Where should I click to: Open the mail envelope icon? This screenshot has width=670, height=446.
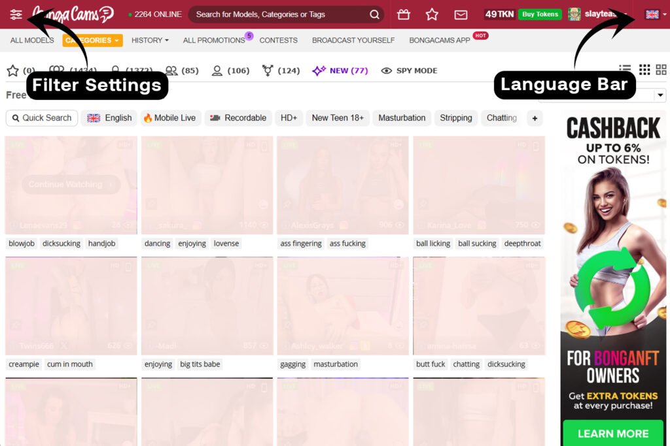[461, 15]
